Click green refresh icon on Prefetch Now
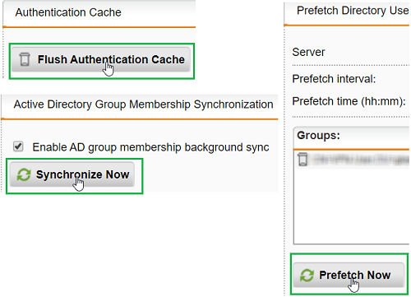Screen dimensions: 411x297 (307, 276)
